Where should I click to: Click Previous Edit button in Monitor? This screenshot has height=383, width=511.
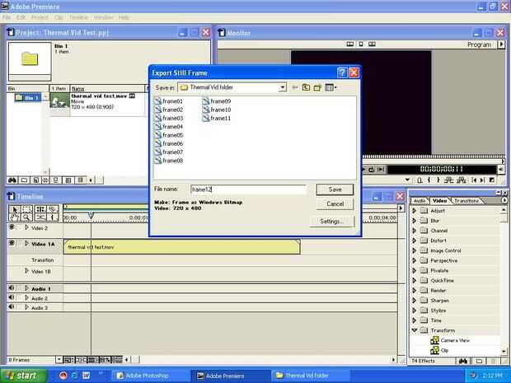474,180
